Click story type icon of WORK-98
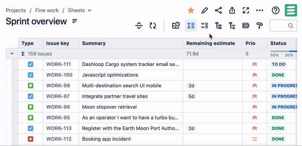The image size is (302, 146). point(31,86)
